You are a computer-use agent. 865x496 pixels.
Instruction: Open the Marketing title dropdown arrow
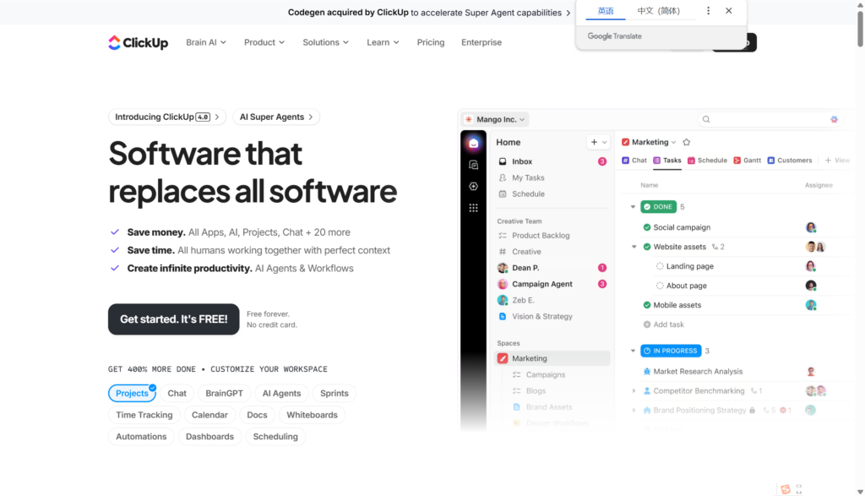coord(673,142)
